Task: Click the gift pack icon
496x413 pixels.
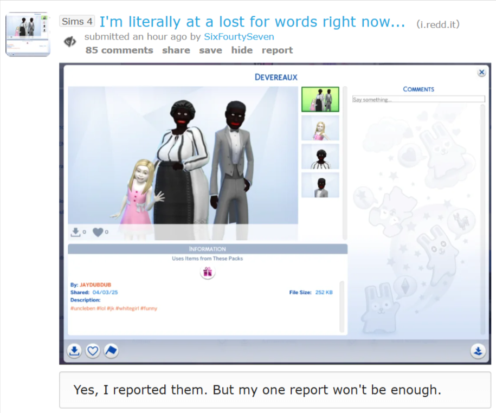Action: 208,272
